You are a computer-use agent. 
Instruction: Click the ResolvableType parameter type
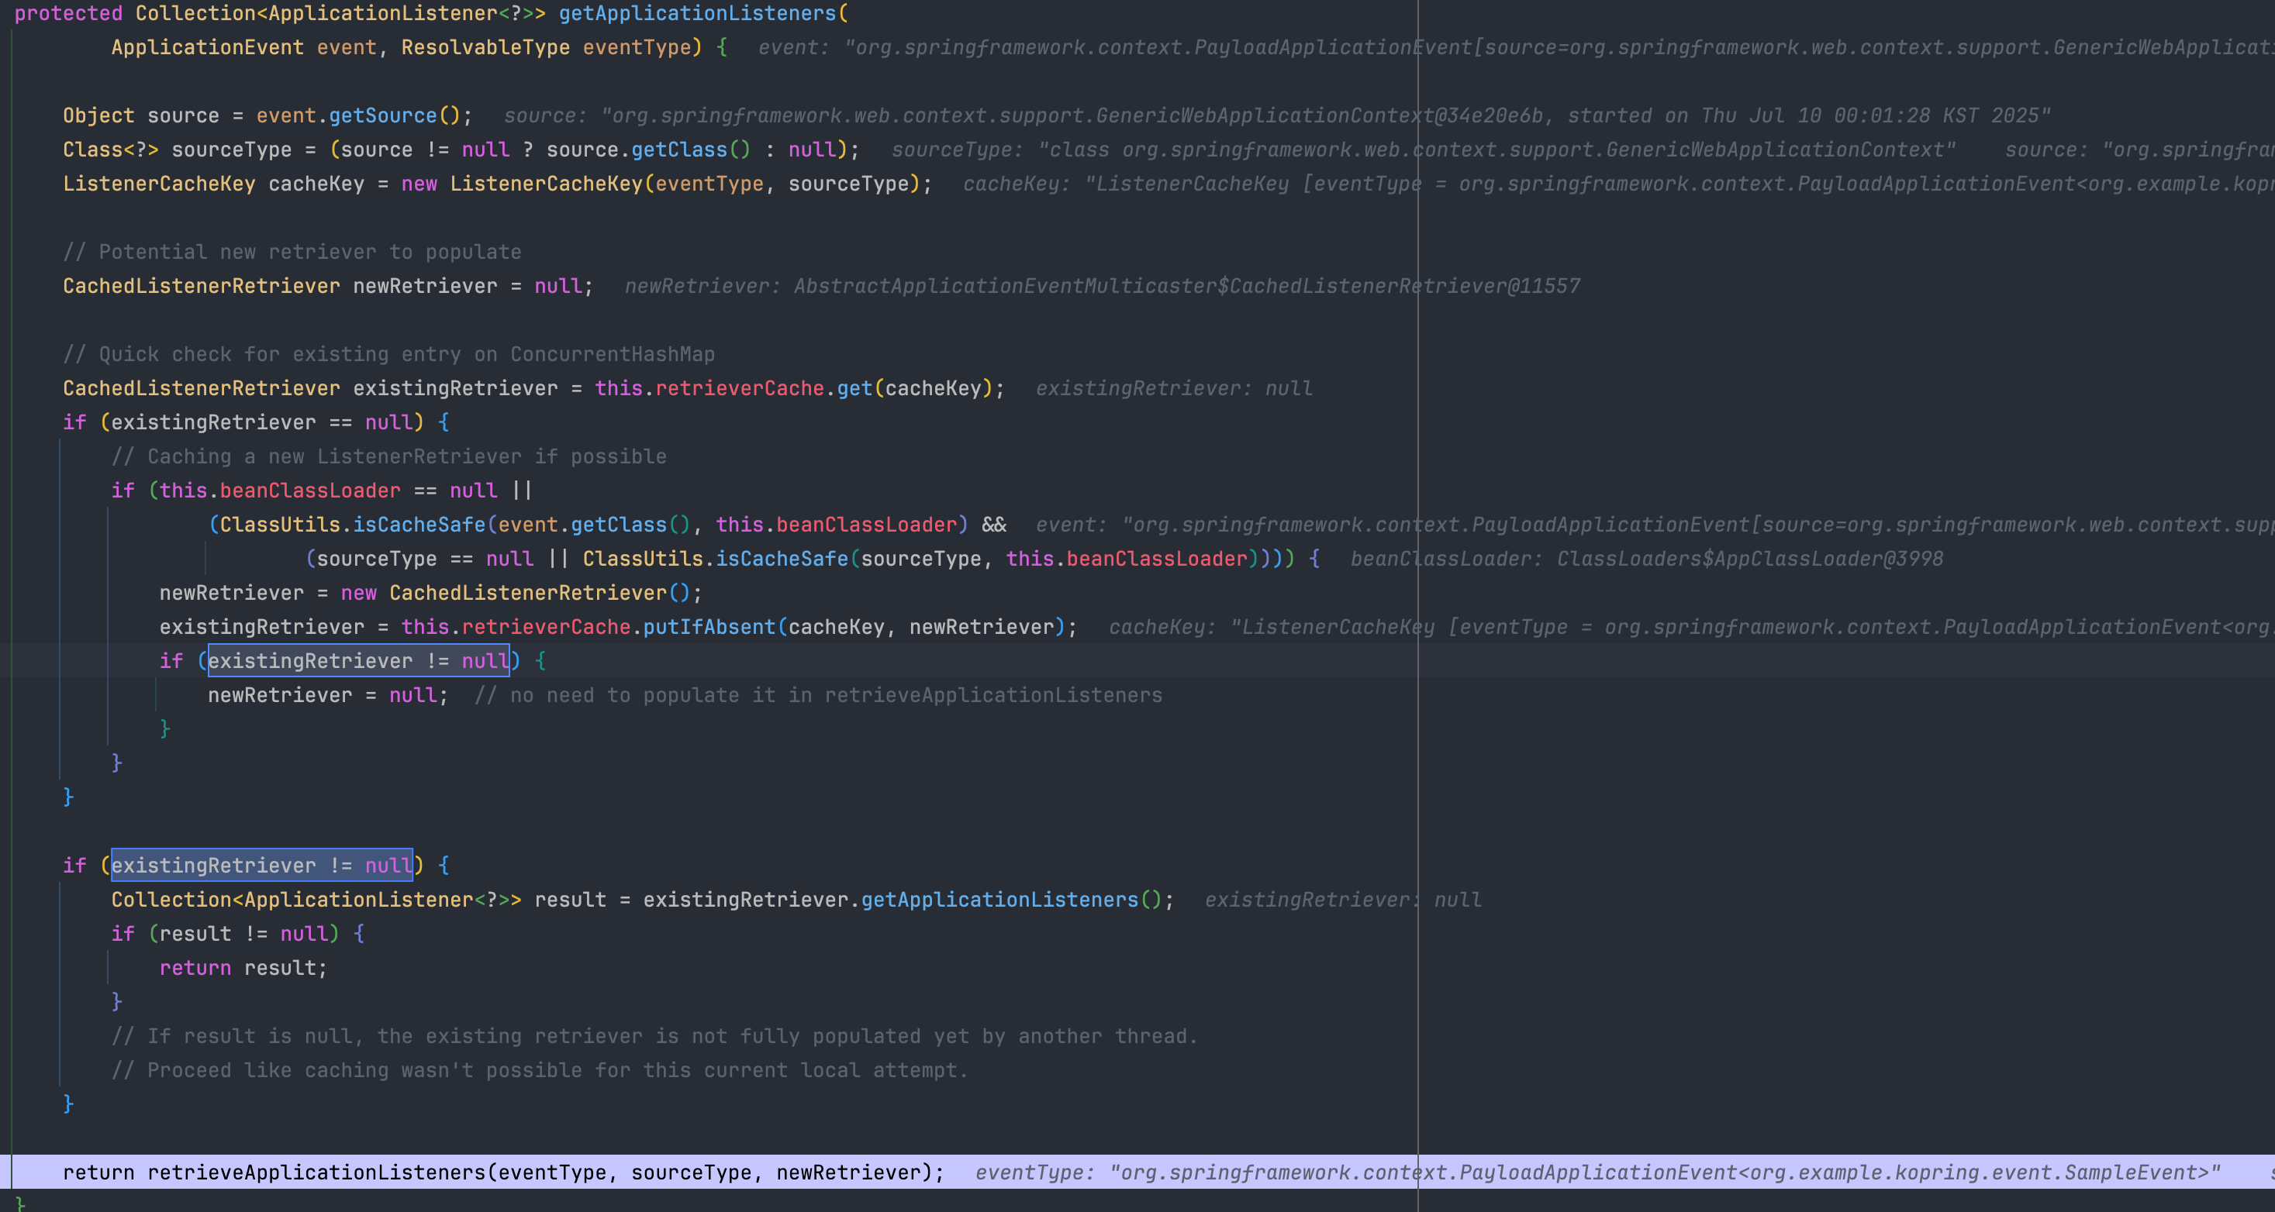point(485,48)
